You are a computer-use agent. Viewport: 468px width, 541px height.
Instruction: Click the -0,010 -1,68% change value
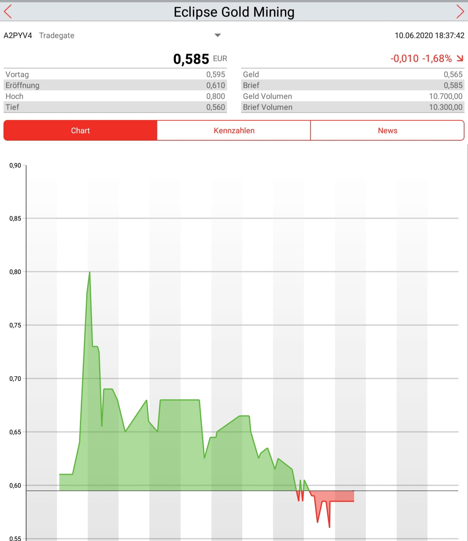coord(421,58)
